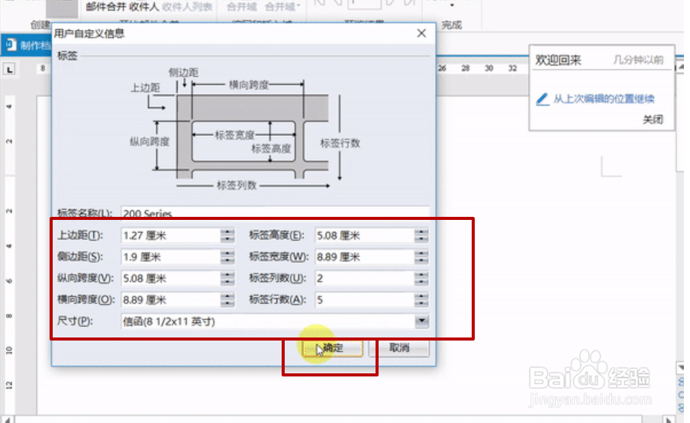Decrease 侧边距 with the down spinner arrow

[x=227, y=260]
